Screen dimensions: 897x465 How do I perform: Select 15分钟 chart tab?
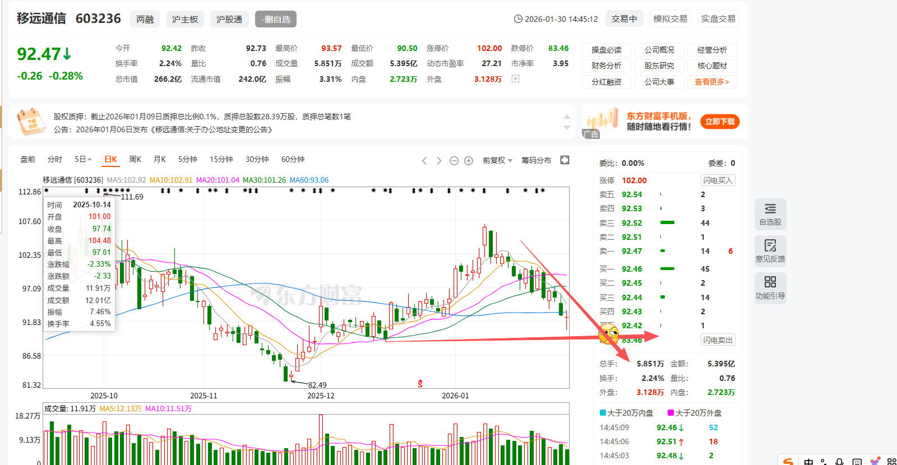click(x=221, y=160)
